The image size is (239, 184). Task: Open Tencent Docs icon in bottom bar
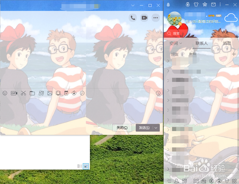click(x=184, y=181)
